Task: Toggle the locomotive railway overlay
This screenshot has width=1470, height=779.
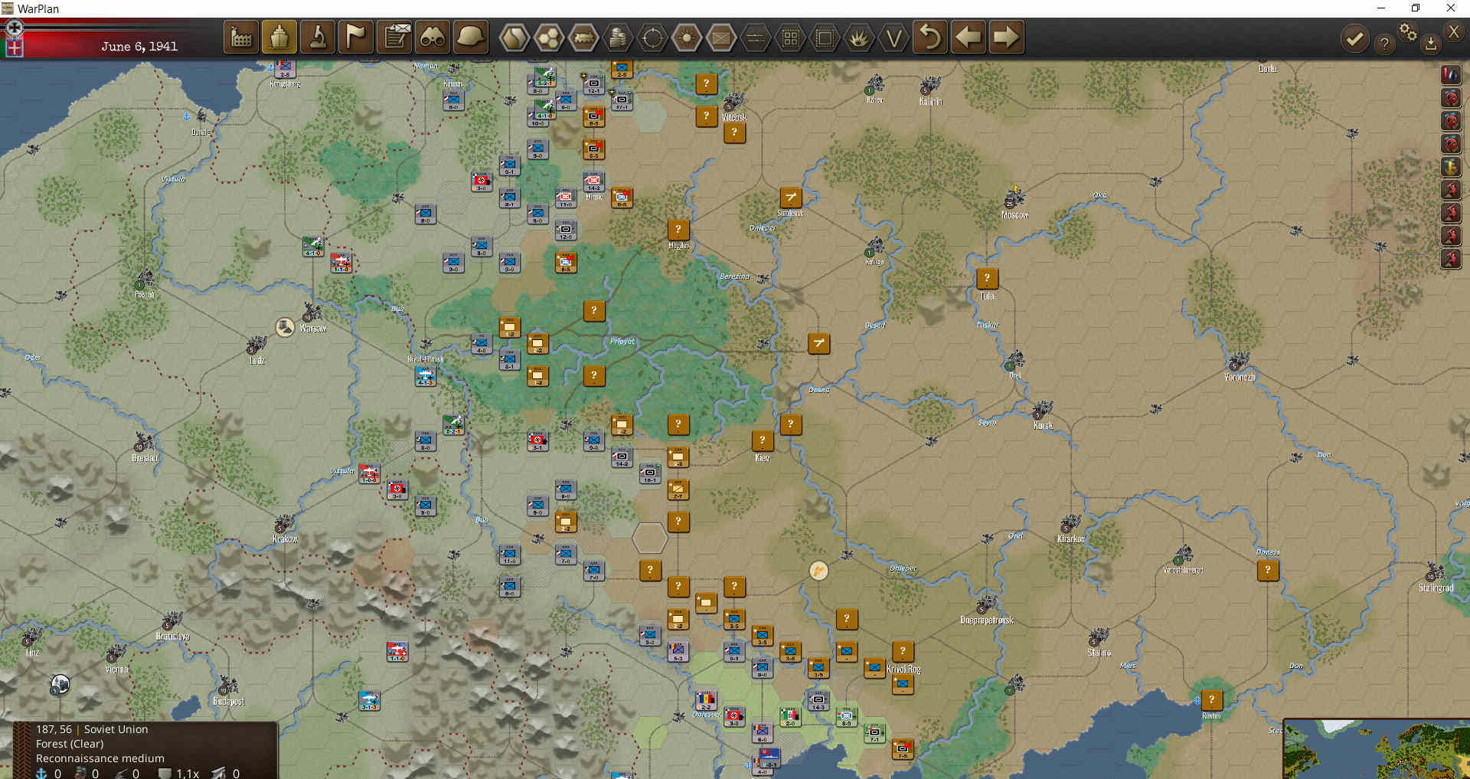Action: pos(583,38)
